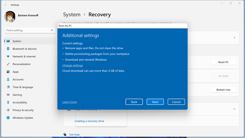Open Gaming settings

pos(30,95)
